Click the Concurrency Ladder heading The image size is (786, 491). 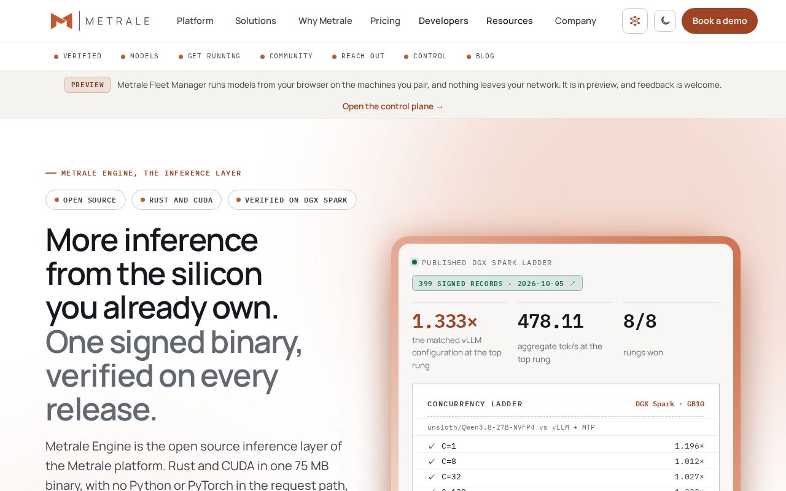(x=475, y=404)
